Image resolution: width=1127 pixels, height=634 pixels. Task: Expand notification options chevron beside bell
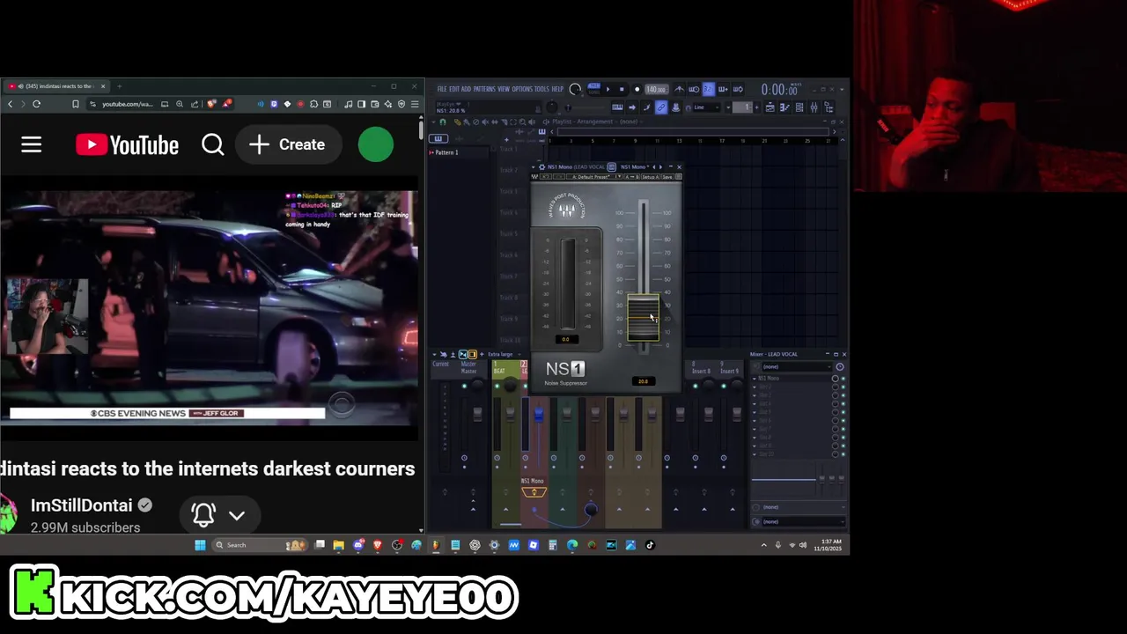tap(237, 515)
